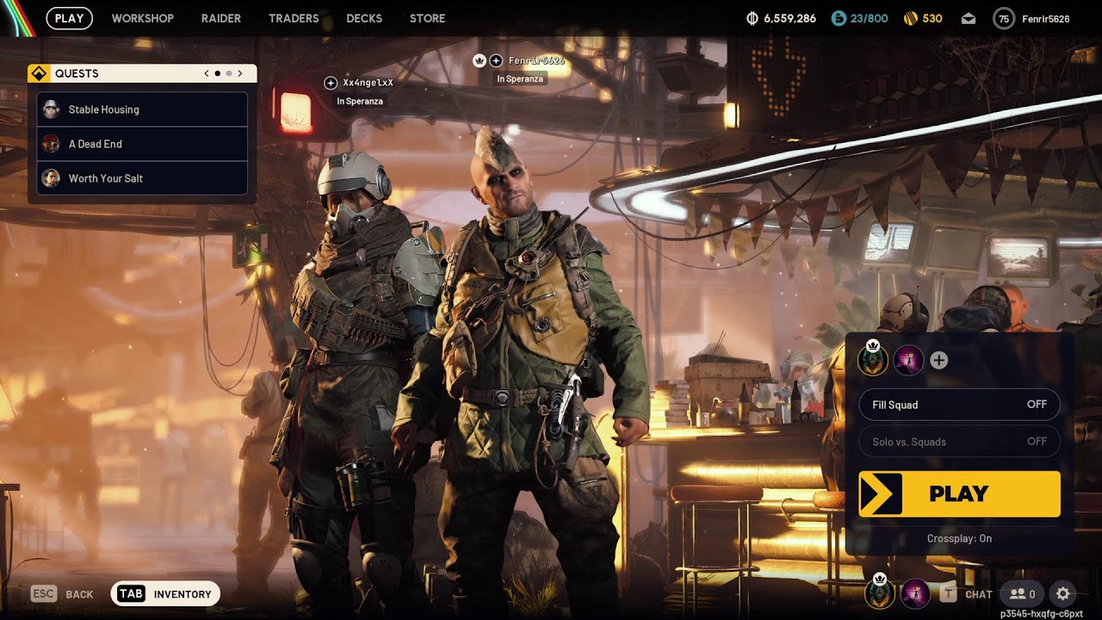Click the 23/800 stash count

pos(869,18)
